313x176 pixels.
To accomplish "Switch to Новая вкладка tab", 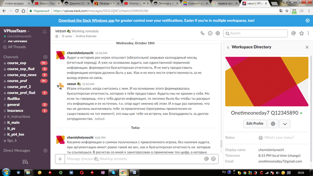I will [17, 4].
